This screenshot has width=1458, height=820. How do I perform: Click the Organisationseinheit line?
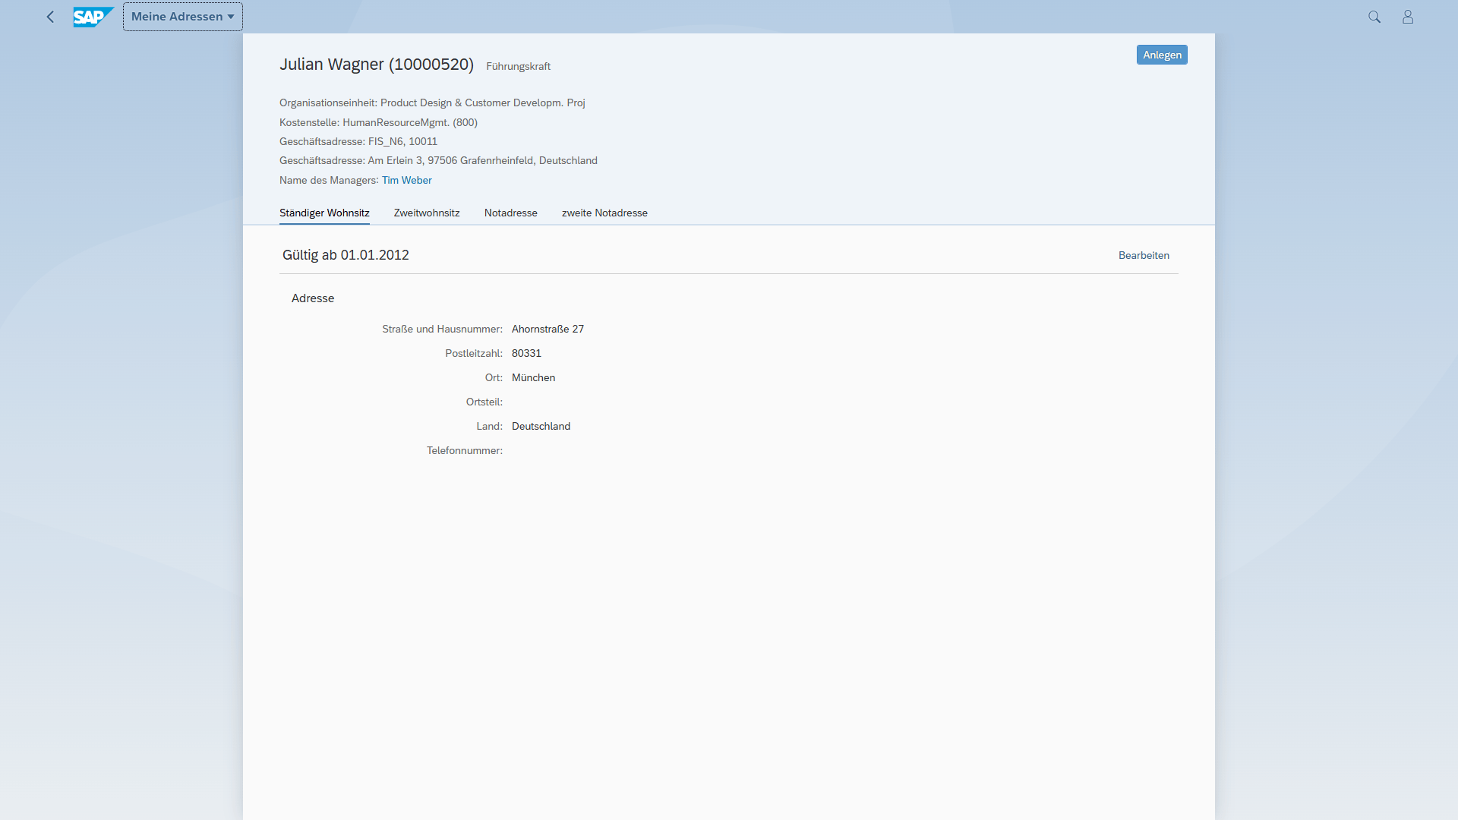[x=432, y=102]
